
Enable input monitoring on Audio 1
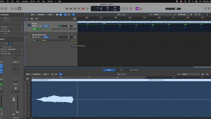click(41, 26)
